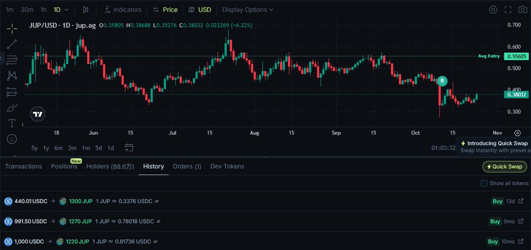Open the Orders (1) tab
The height and width of the screenshot is (250, 531).
pos(187,166)
